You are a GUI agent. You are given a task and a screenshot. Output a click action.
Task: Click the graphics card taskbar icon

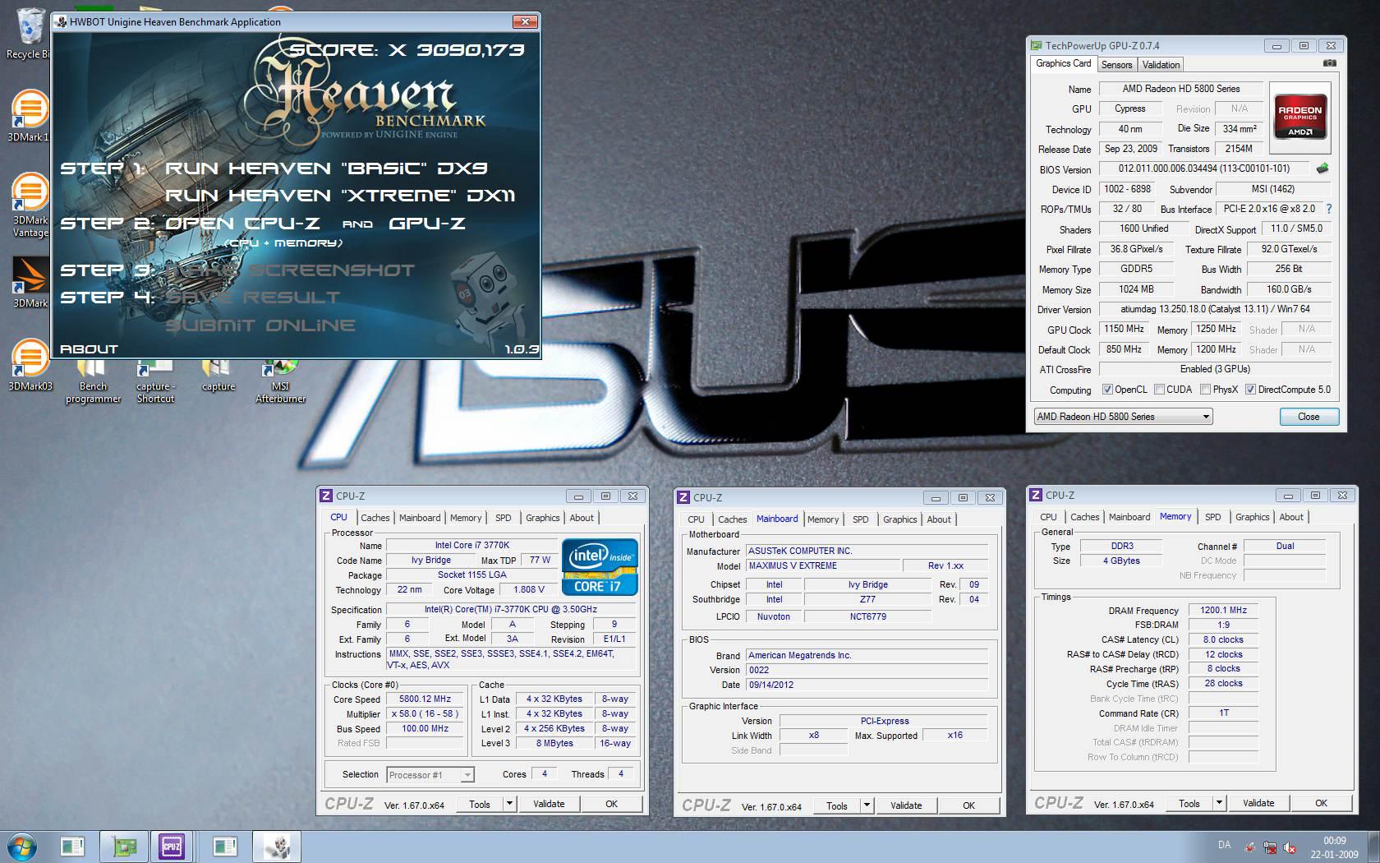pos(124,847)
